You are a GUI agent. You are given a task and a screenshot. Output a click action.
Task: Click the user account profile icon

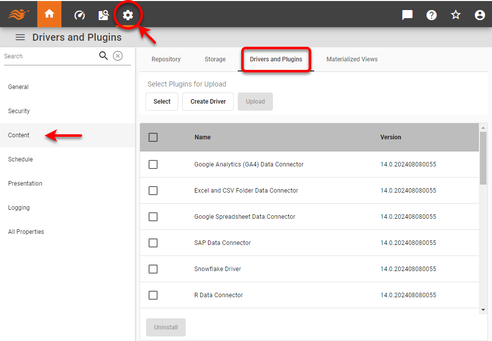479,15
